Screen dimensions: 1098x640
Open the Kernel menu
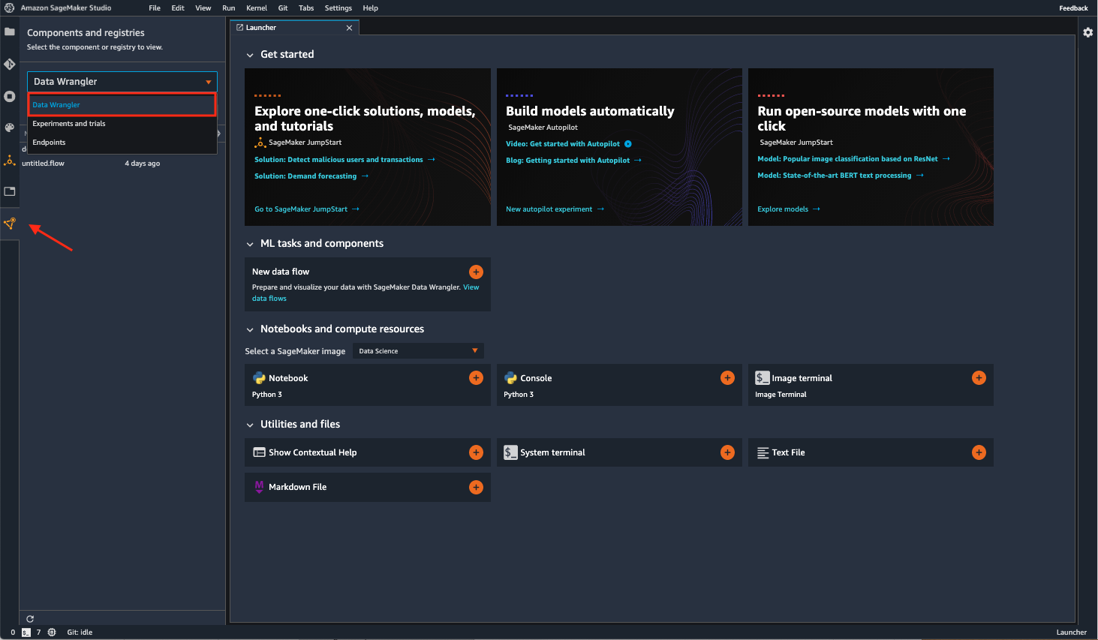coord(257,8)
